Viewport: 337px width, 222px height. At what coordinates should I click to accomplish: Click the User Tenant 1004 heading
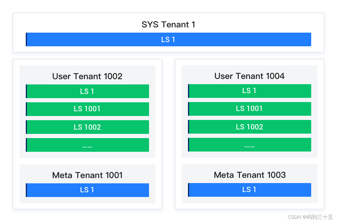pyautogui.click(x=250, y=76)
